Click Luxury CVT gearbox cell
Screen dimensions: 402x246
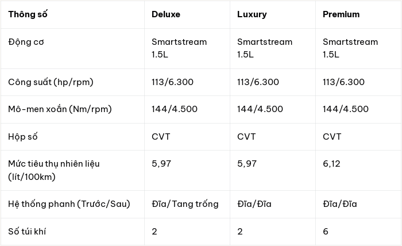pos(246,137)
